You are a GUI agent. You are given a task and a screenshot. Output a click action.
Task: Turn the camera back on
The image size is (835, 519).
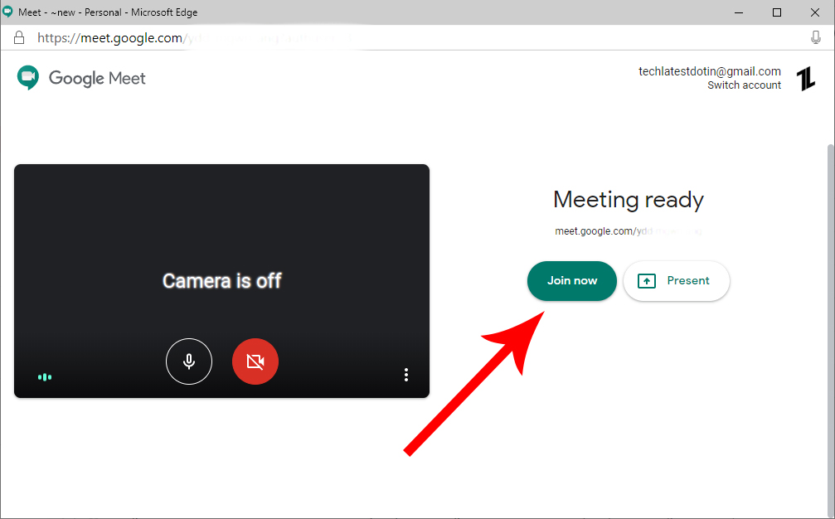255,361
